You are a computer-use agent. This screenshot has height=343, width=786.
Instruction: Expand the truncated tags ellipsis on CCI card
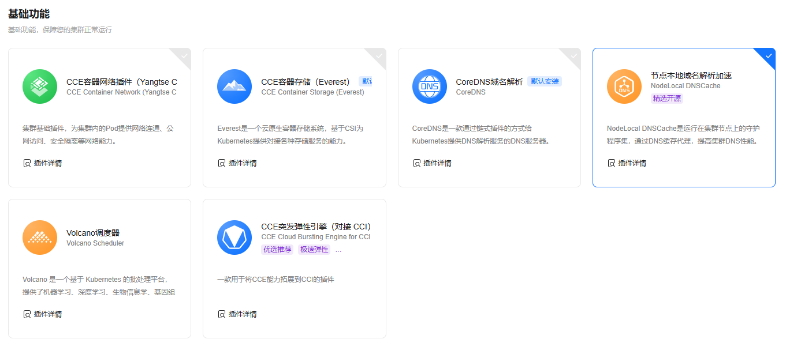pos(338,250)
